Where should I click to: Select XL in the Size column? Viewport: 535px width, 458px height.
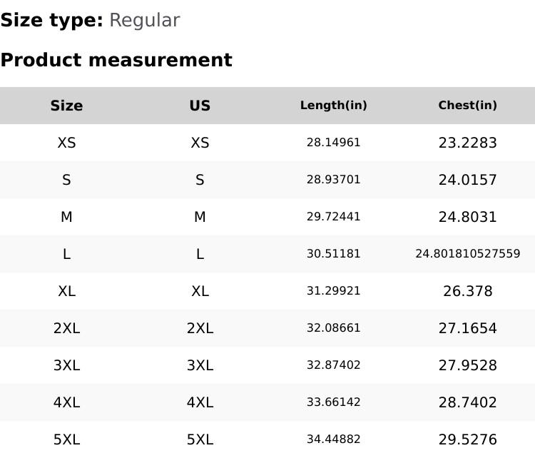[66, 291]
